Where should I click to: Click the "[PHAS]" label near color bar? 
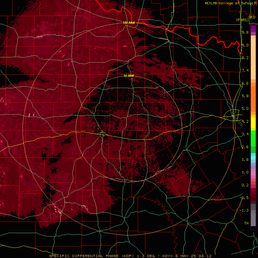pos(242,20)
